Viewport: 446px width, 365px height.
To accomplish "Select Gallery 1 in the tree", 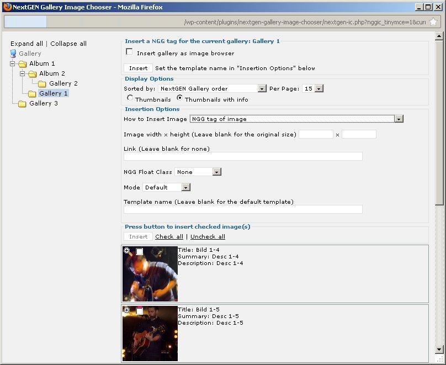I will (54, 93).
